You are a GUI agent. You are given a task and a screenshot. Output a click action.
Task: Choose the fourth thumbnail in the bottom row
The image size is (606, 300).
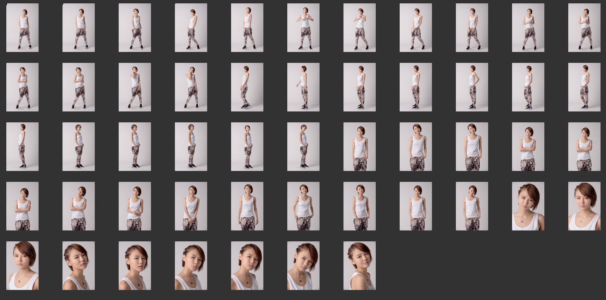(191, 266)
